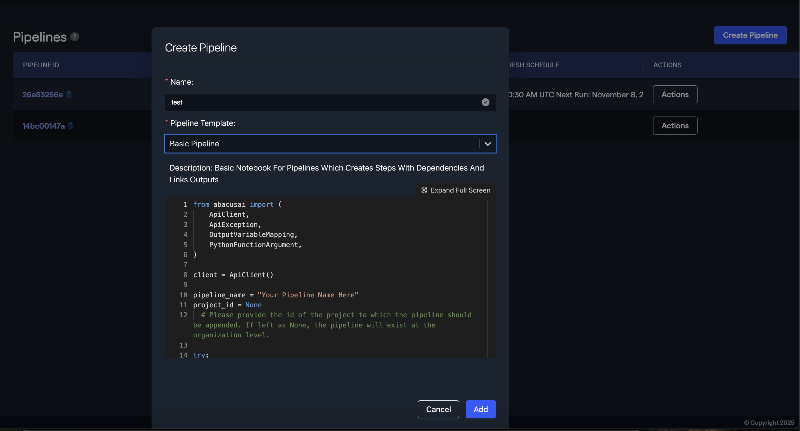Open the Actions dropdown for pipeline 26e83256e
Image resolution: width=800 pixels, height=431 pixels.
675,94
